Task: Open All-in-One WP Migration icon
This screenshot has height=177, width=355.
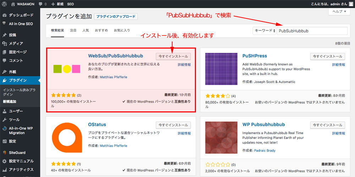Action: (x=4, y=128)
